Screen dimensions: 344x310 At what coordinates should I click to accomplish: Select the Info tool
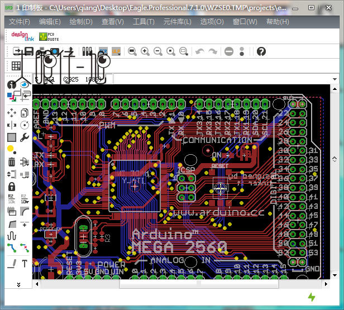[x=11, y=84]
